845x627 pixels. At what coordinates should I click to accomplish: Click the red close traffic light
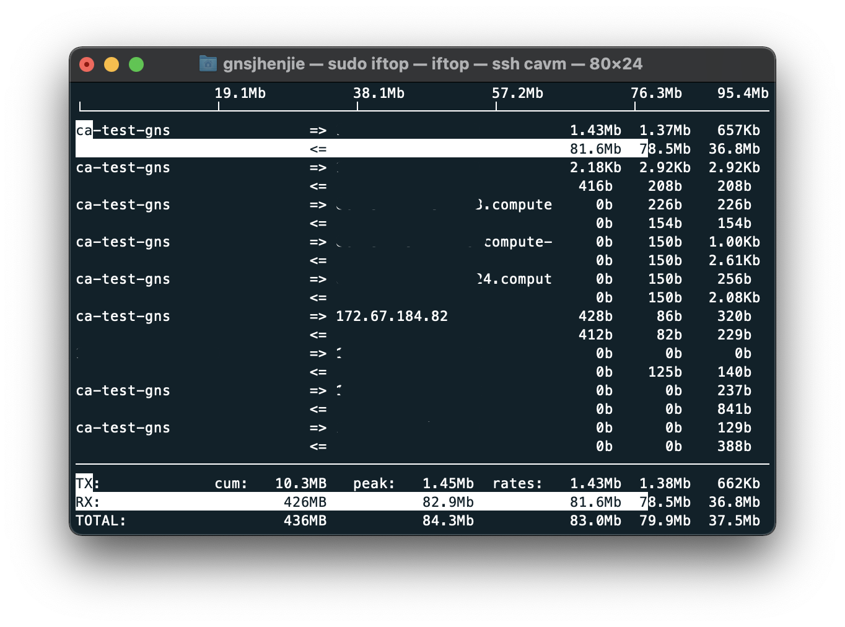pyautogui.click(x=87, y=64)
